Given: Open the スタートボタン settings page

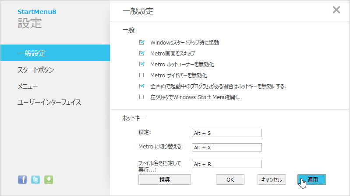Looking at the screenshot, I should pos(36,70).
